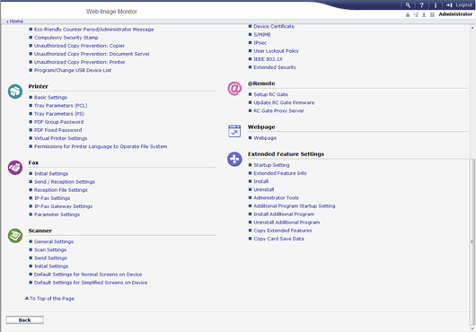Open IEEE 802.1X settings
The width and height of the screenshot is (476, 332).
coord(268,59)
